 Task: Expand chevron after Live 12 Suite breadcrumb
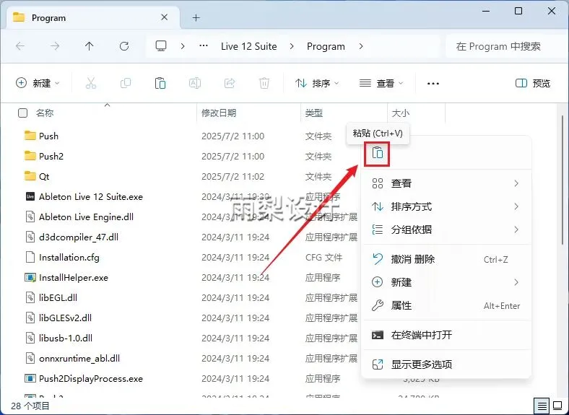pos(292,46)
